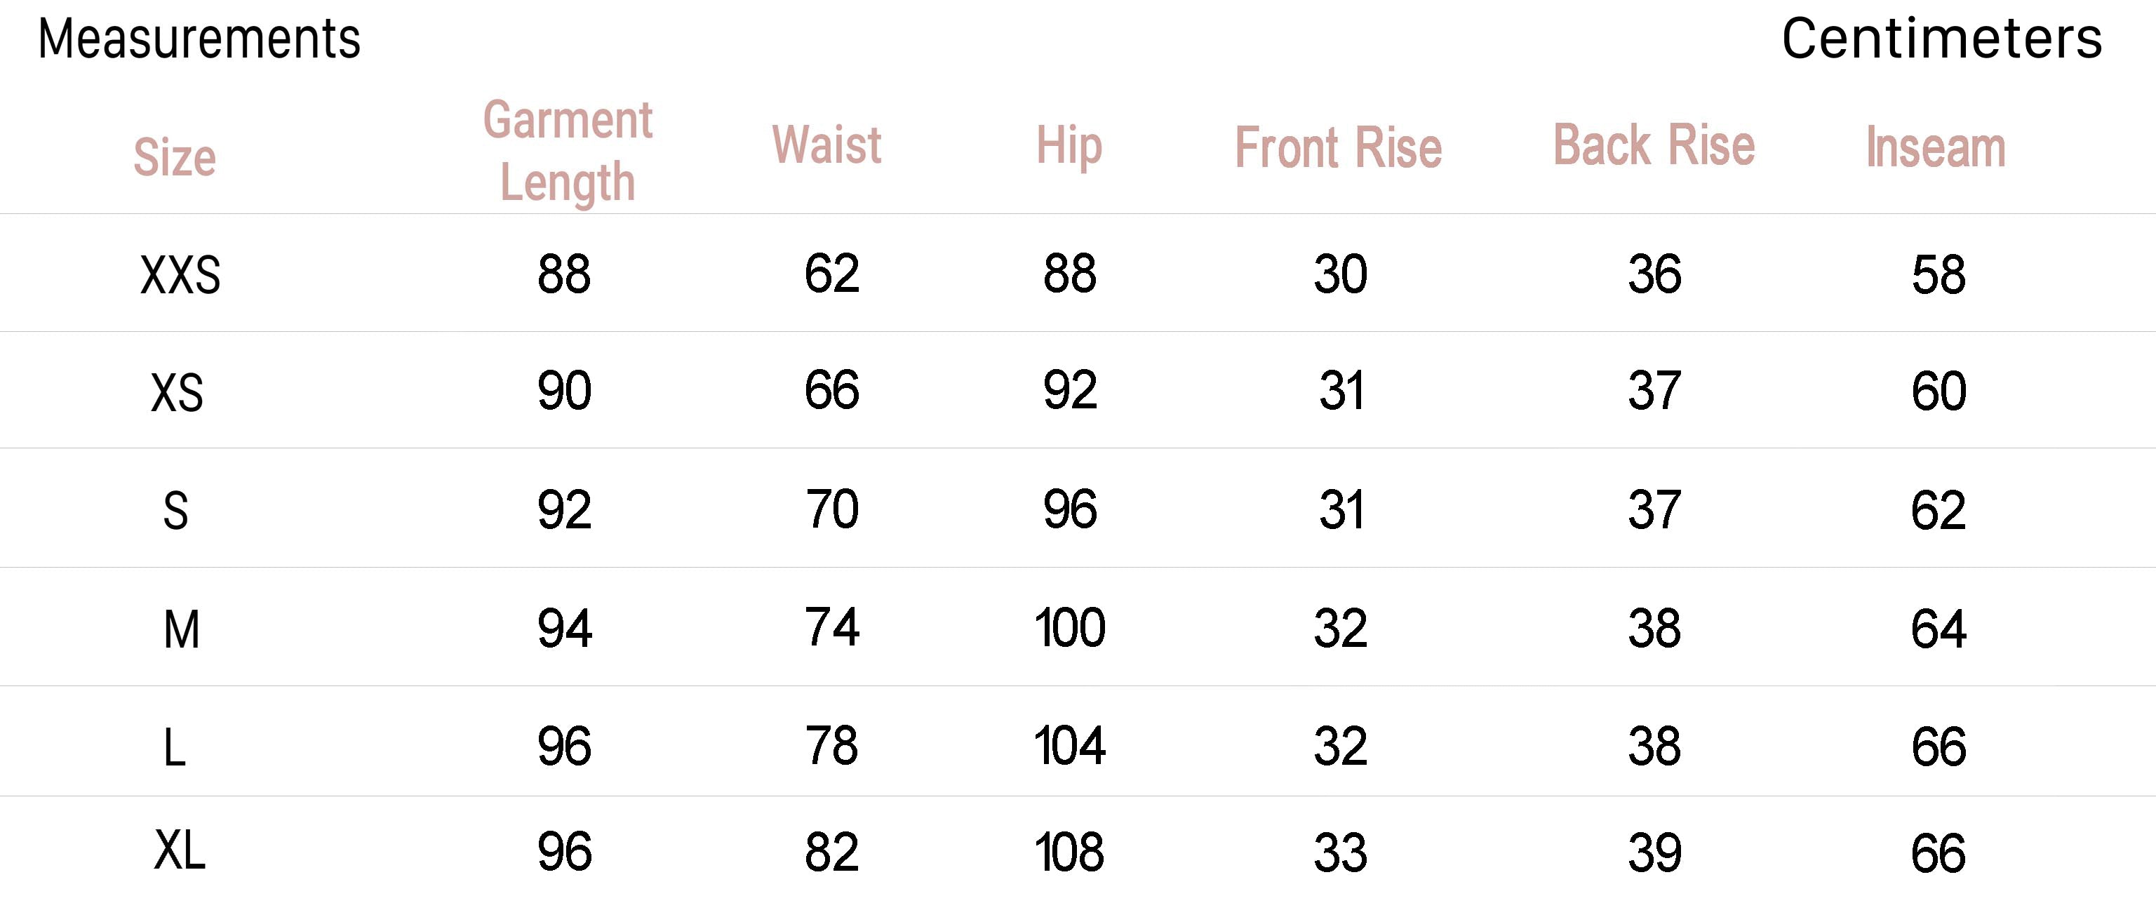The width and height of the screenshot is (2156, 903).
Task: Click the Waist column header
Action: click(x=827, y=145)
